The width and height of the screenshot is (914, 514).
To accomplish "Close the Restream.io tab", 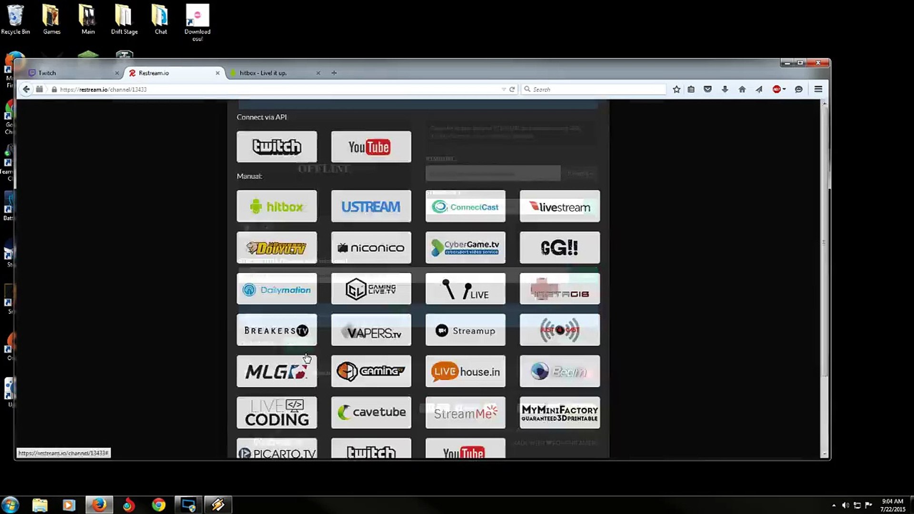I will point(218,73).
